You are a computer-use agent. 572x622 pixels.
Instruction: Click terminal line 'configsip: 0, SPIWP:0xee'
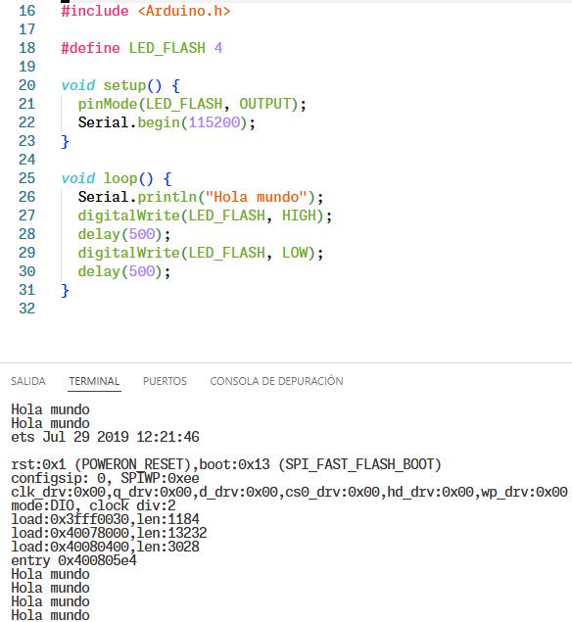pyautogui.click(x=105, y=478)
